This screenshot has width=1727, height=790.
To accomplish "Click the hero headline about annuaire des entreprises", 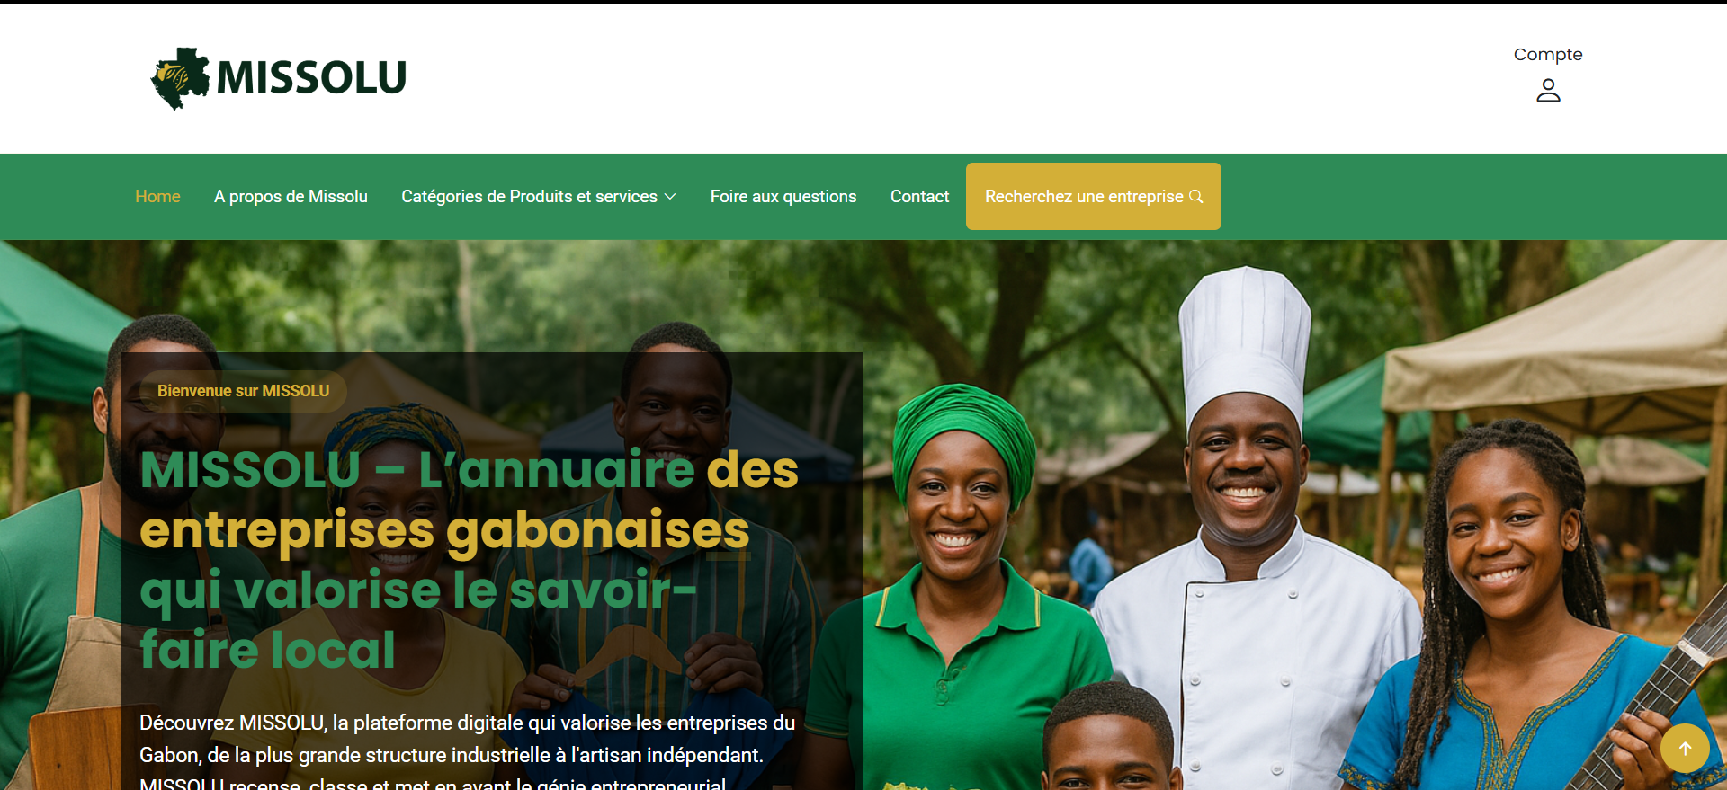I will (469, 559).
